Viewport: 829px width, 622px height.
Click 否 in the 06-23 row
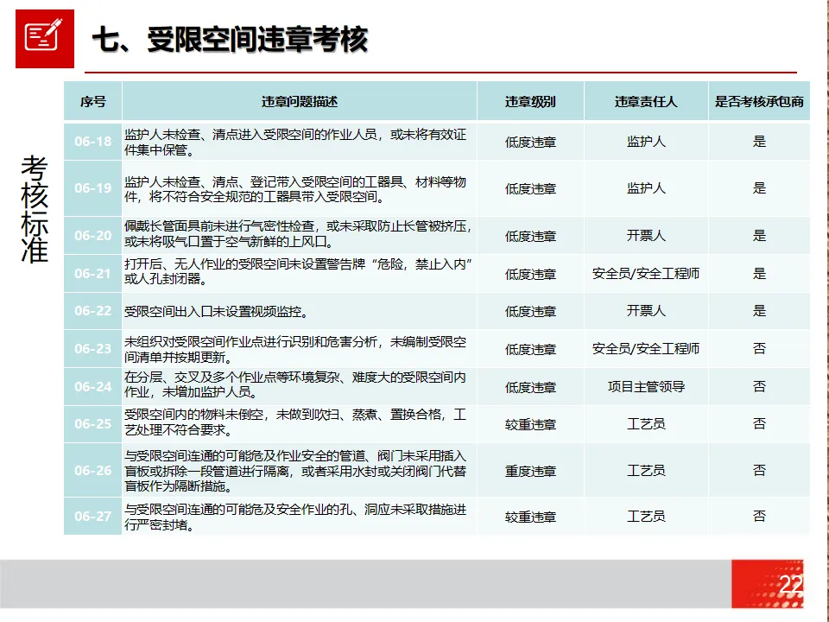(x=759, y=348)
